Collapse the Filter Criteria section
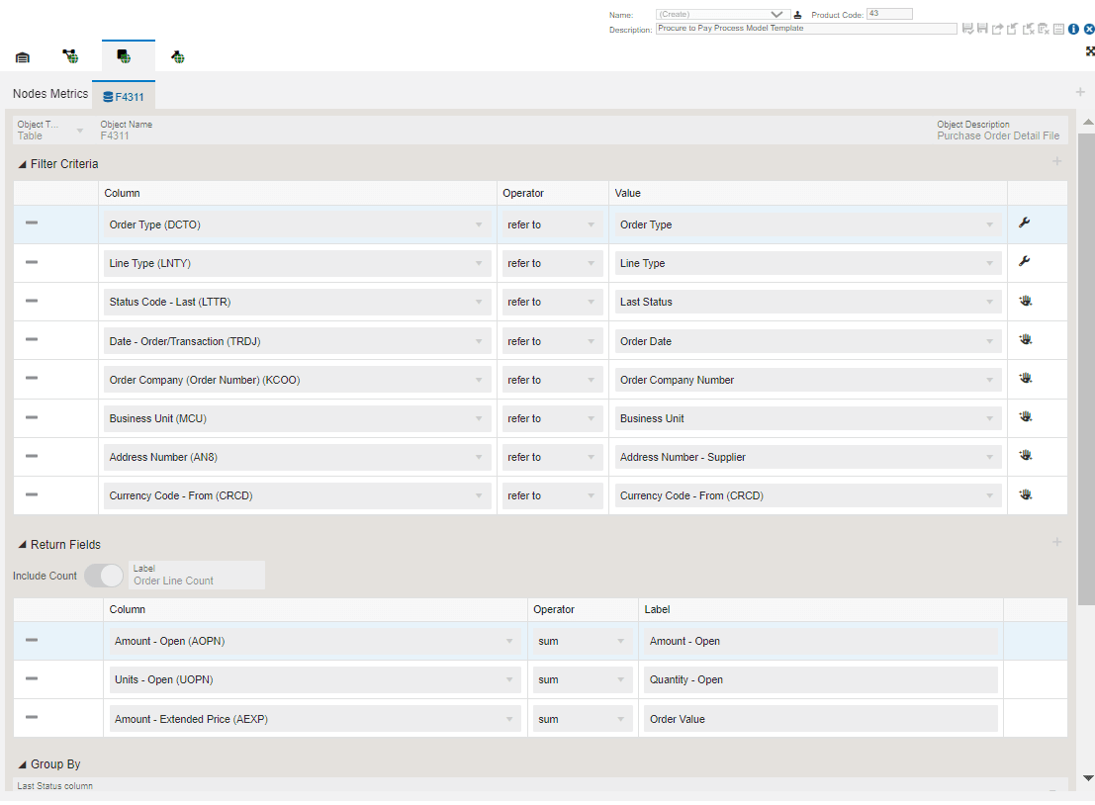 point(23,164)
